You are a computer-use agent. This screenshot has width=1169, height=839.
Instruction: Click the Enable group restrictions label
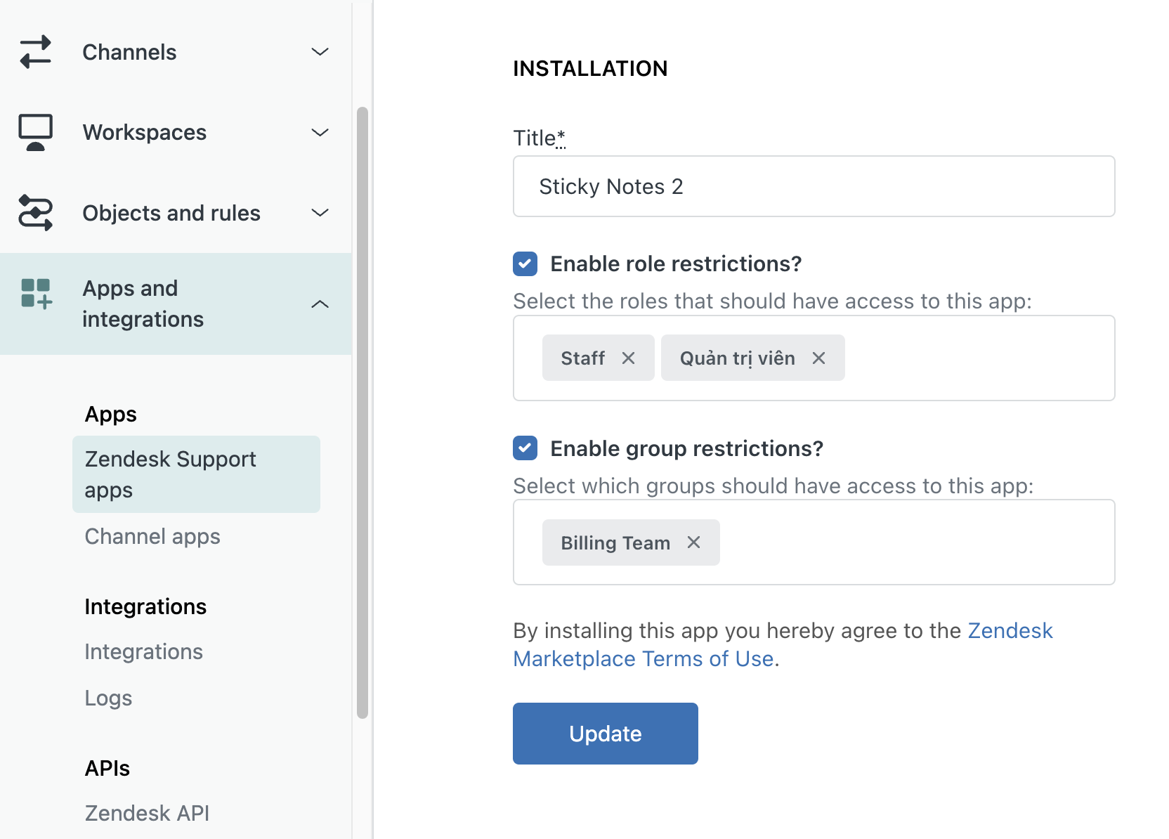686,448
